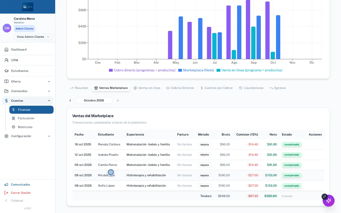Click completada status for Camila Ponce

tap(291, 165)
